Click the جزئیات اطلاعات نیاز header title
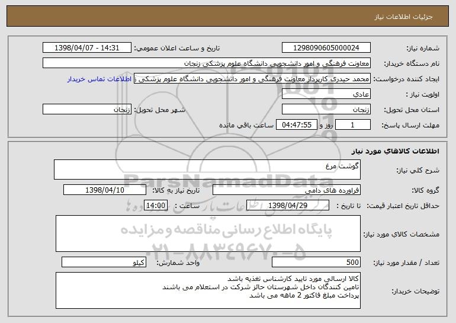 (403, 17)
